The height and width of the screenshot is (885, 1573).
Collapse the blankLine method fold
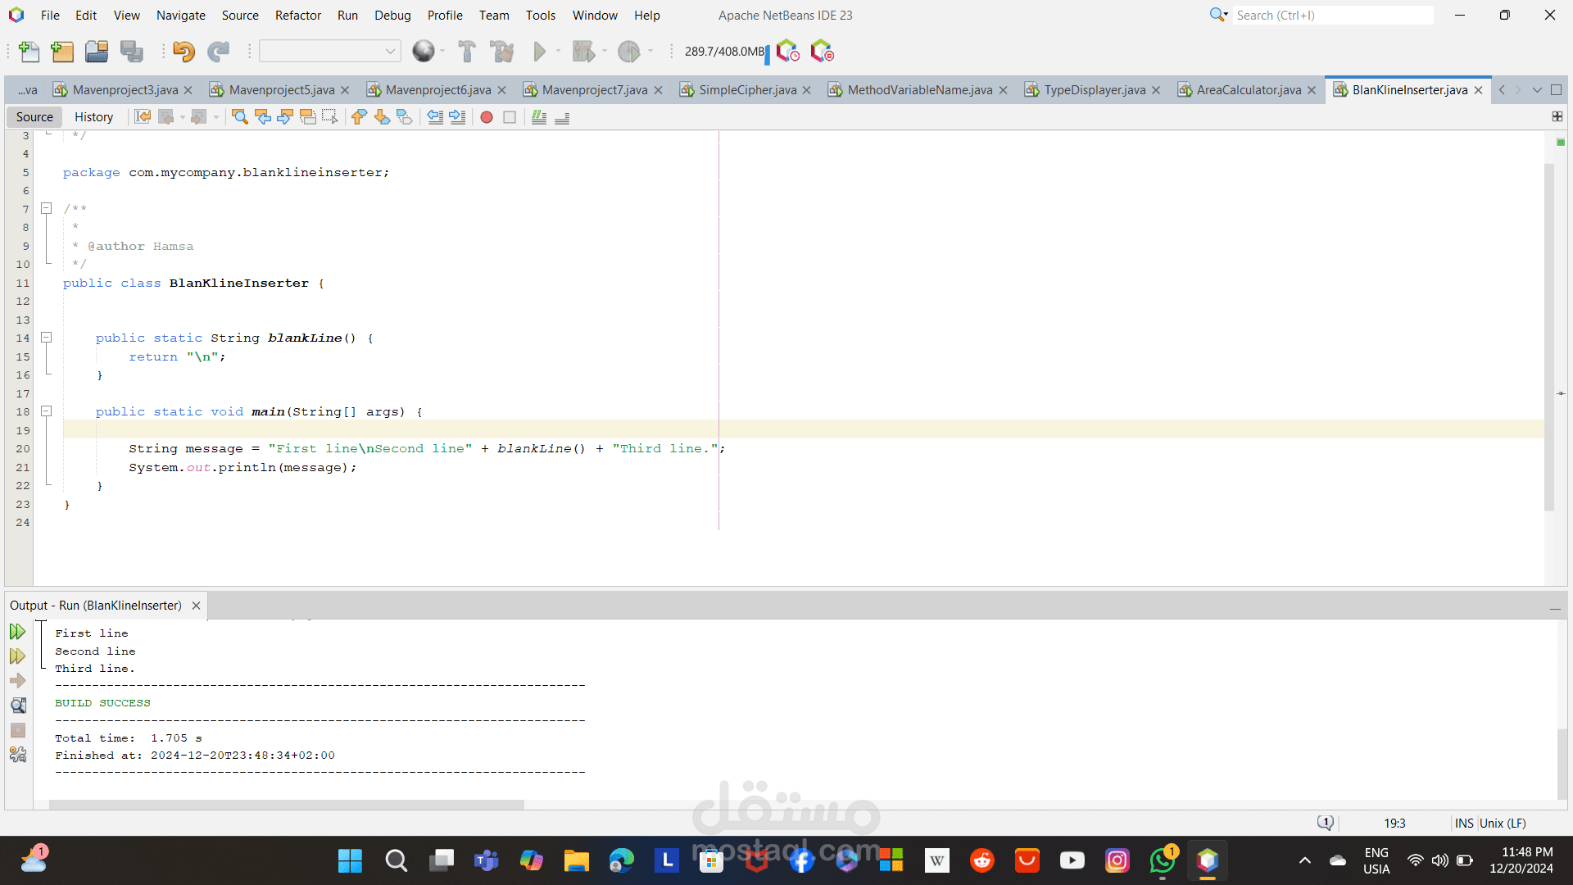tap(47, 338)
